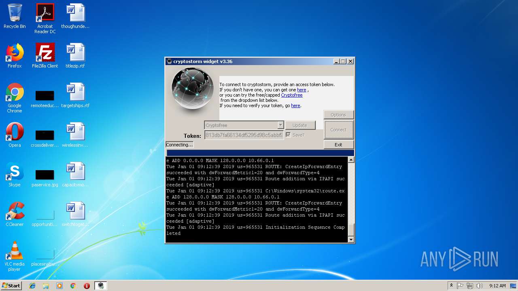Launch Acrobat Reader DC shortcut
This screenshot has height=291, width=518.
[45, 18]
